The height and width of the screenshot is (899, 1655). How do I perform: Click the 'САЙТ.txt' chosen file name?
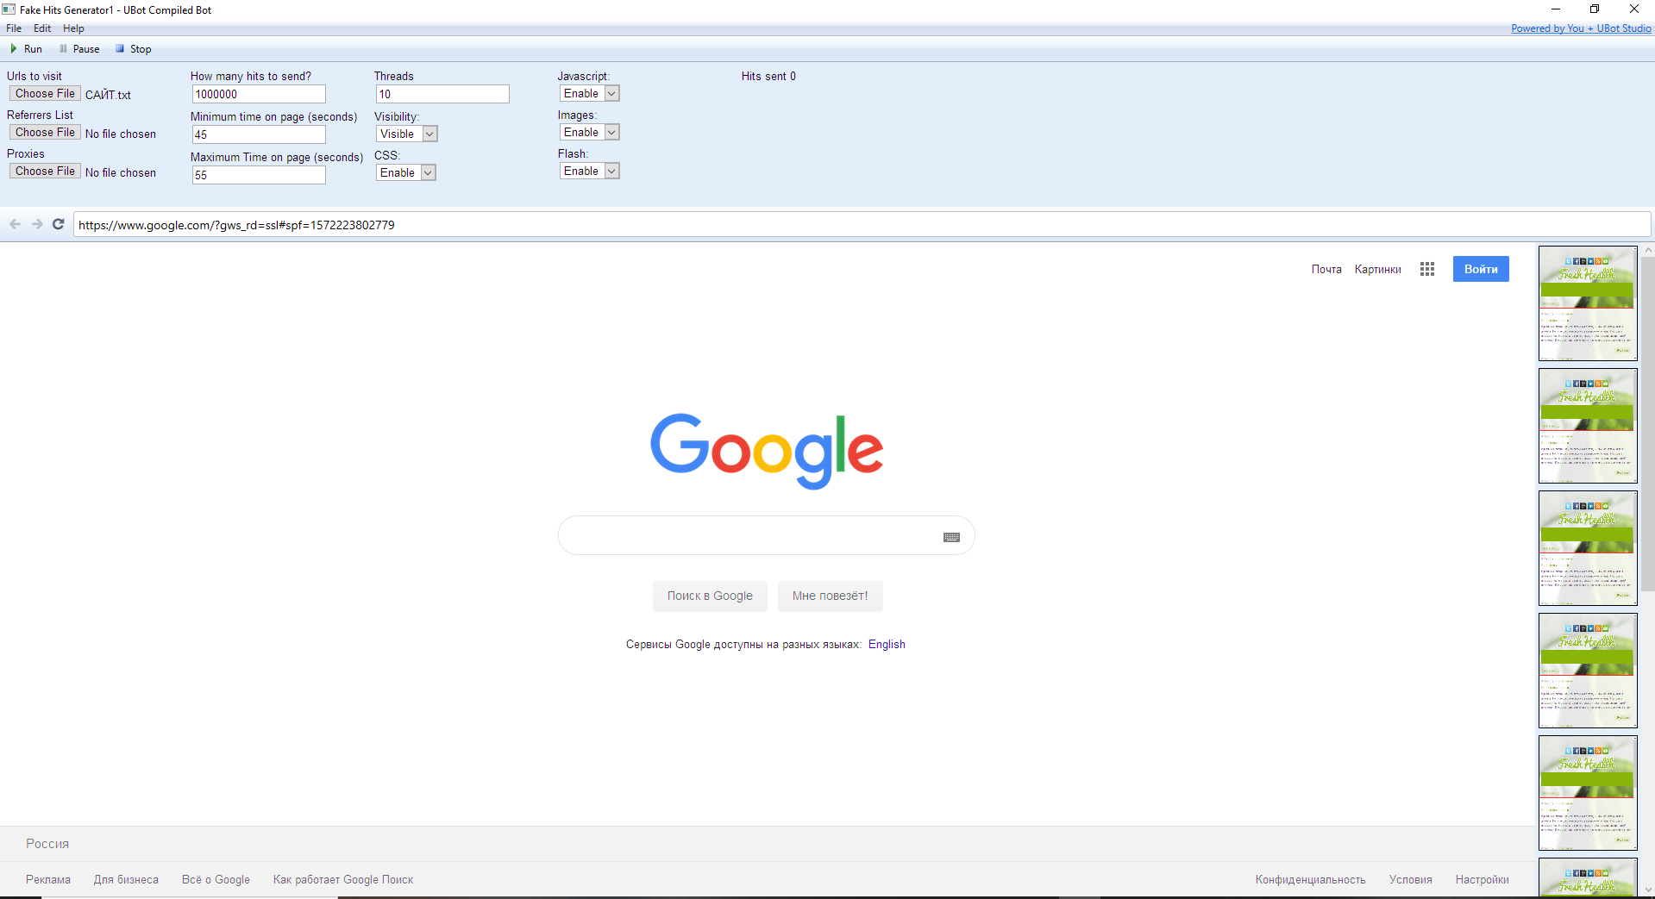click(x=108, y=95)
